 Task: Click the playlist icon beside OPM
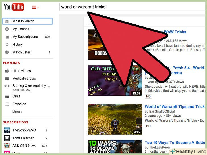7,96
